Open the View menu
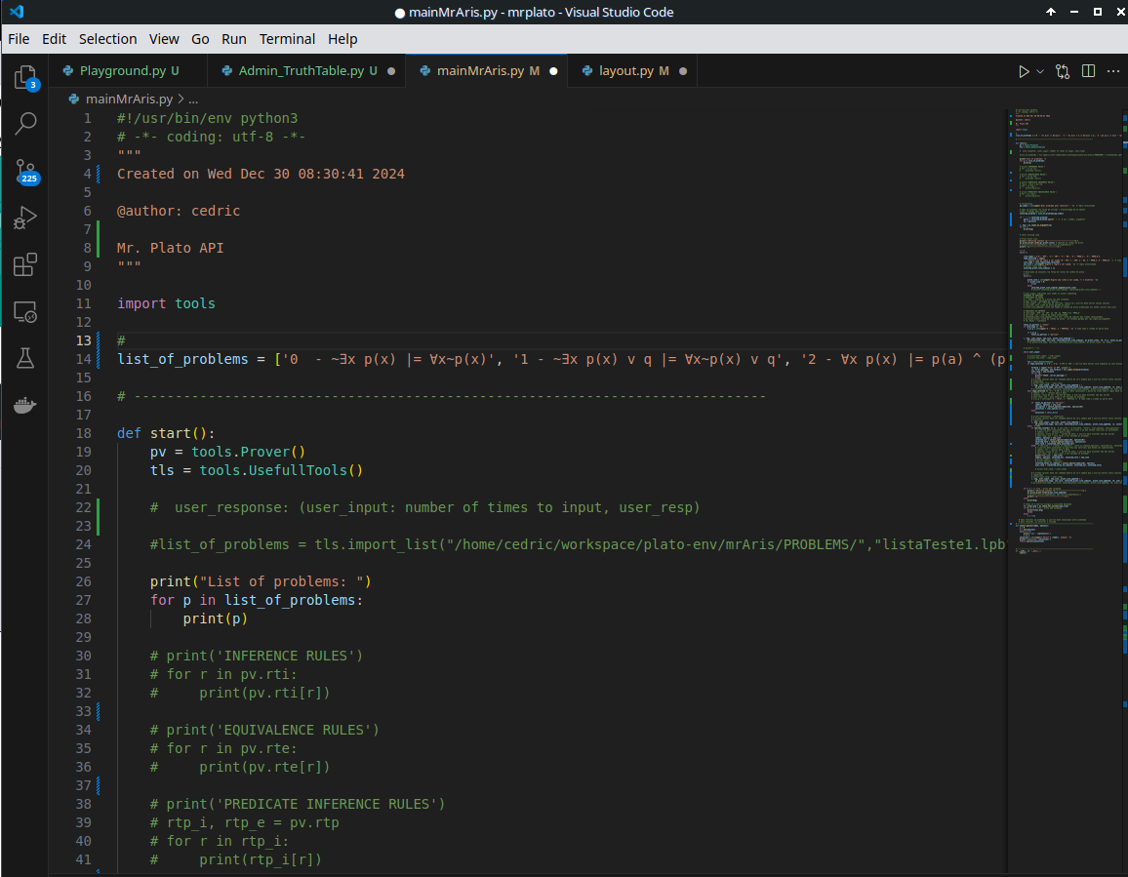 (164, 39)
